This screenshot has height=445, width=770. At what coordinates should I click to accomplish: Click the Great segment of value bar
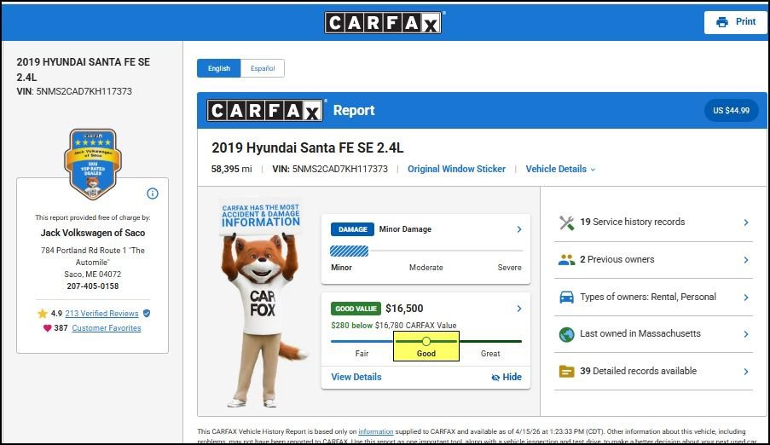[x=490, y=341]
